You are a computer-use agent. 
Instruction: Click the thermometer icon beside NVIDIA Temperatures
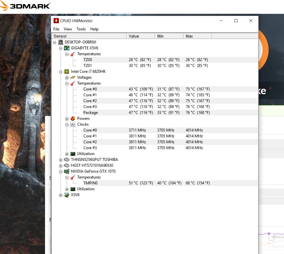pos(73,177)
